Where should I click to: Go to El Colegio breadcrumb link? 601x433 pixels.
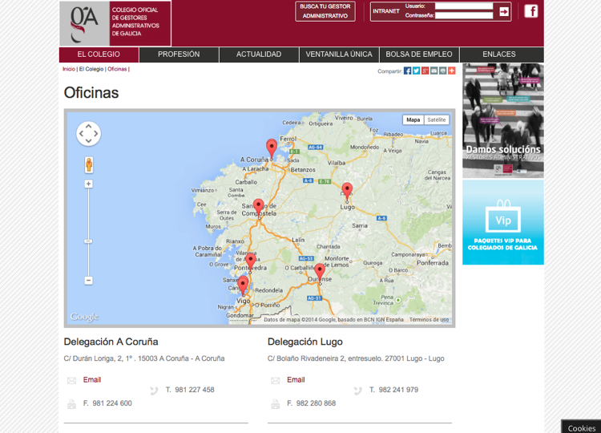pos(91,69)
